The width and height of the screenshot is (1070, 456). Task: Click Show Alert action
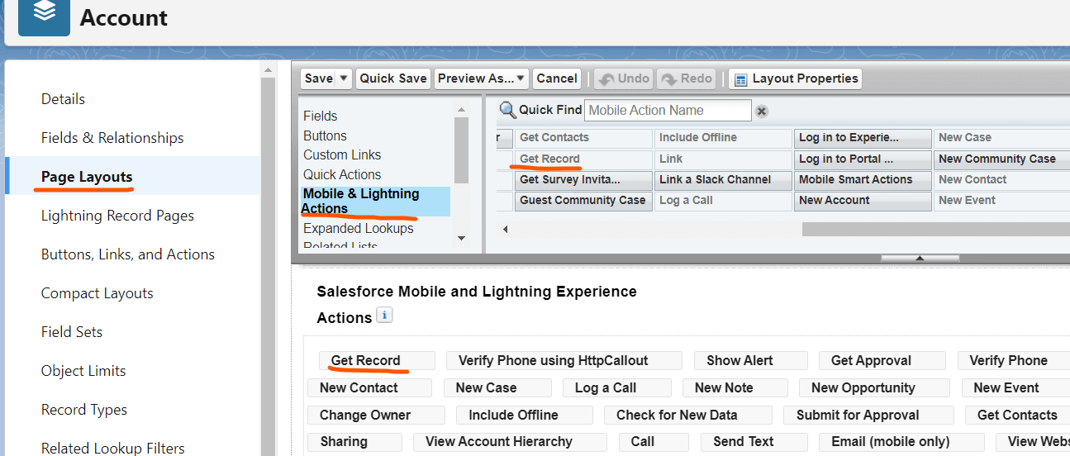coord(751,360)
